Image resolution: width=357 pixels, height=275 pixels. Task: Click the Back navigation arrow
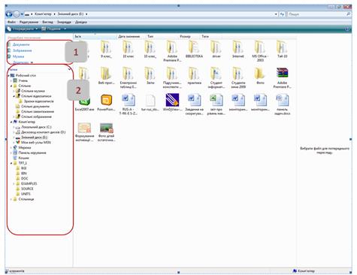[9, 14]
